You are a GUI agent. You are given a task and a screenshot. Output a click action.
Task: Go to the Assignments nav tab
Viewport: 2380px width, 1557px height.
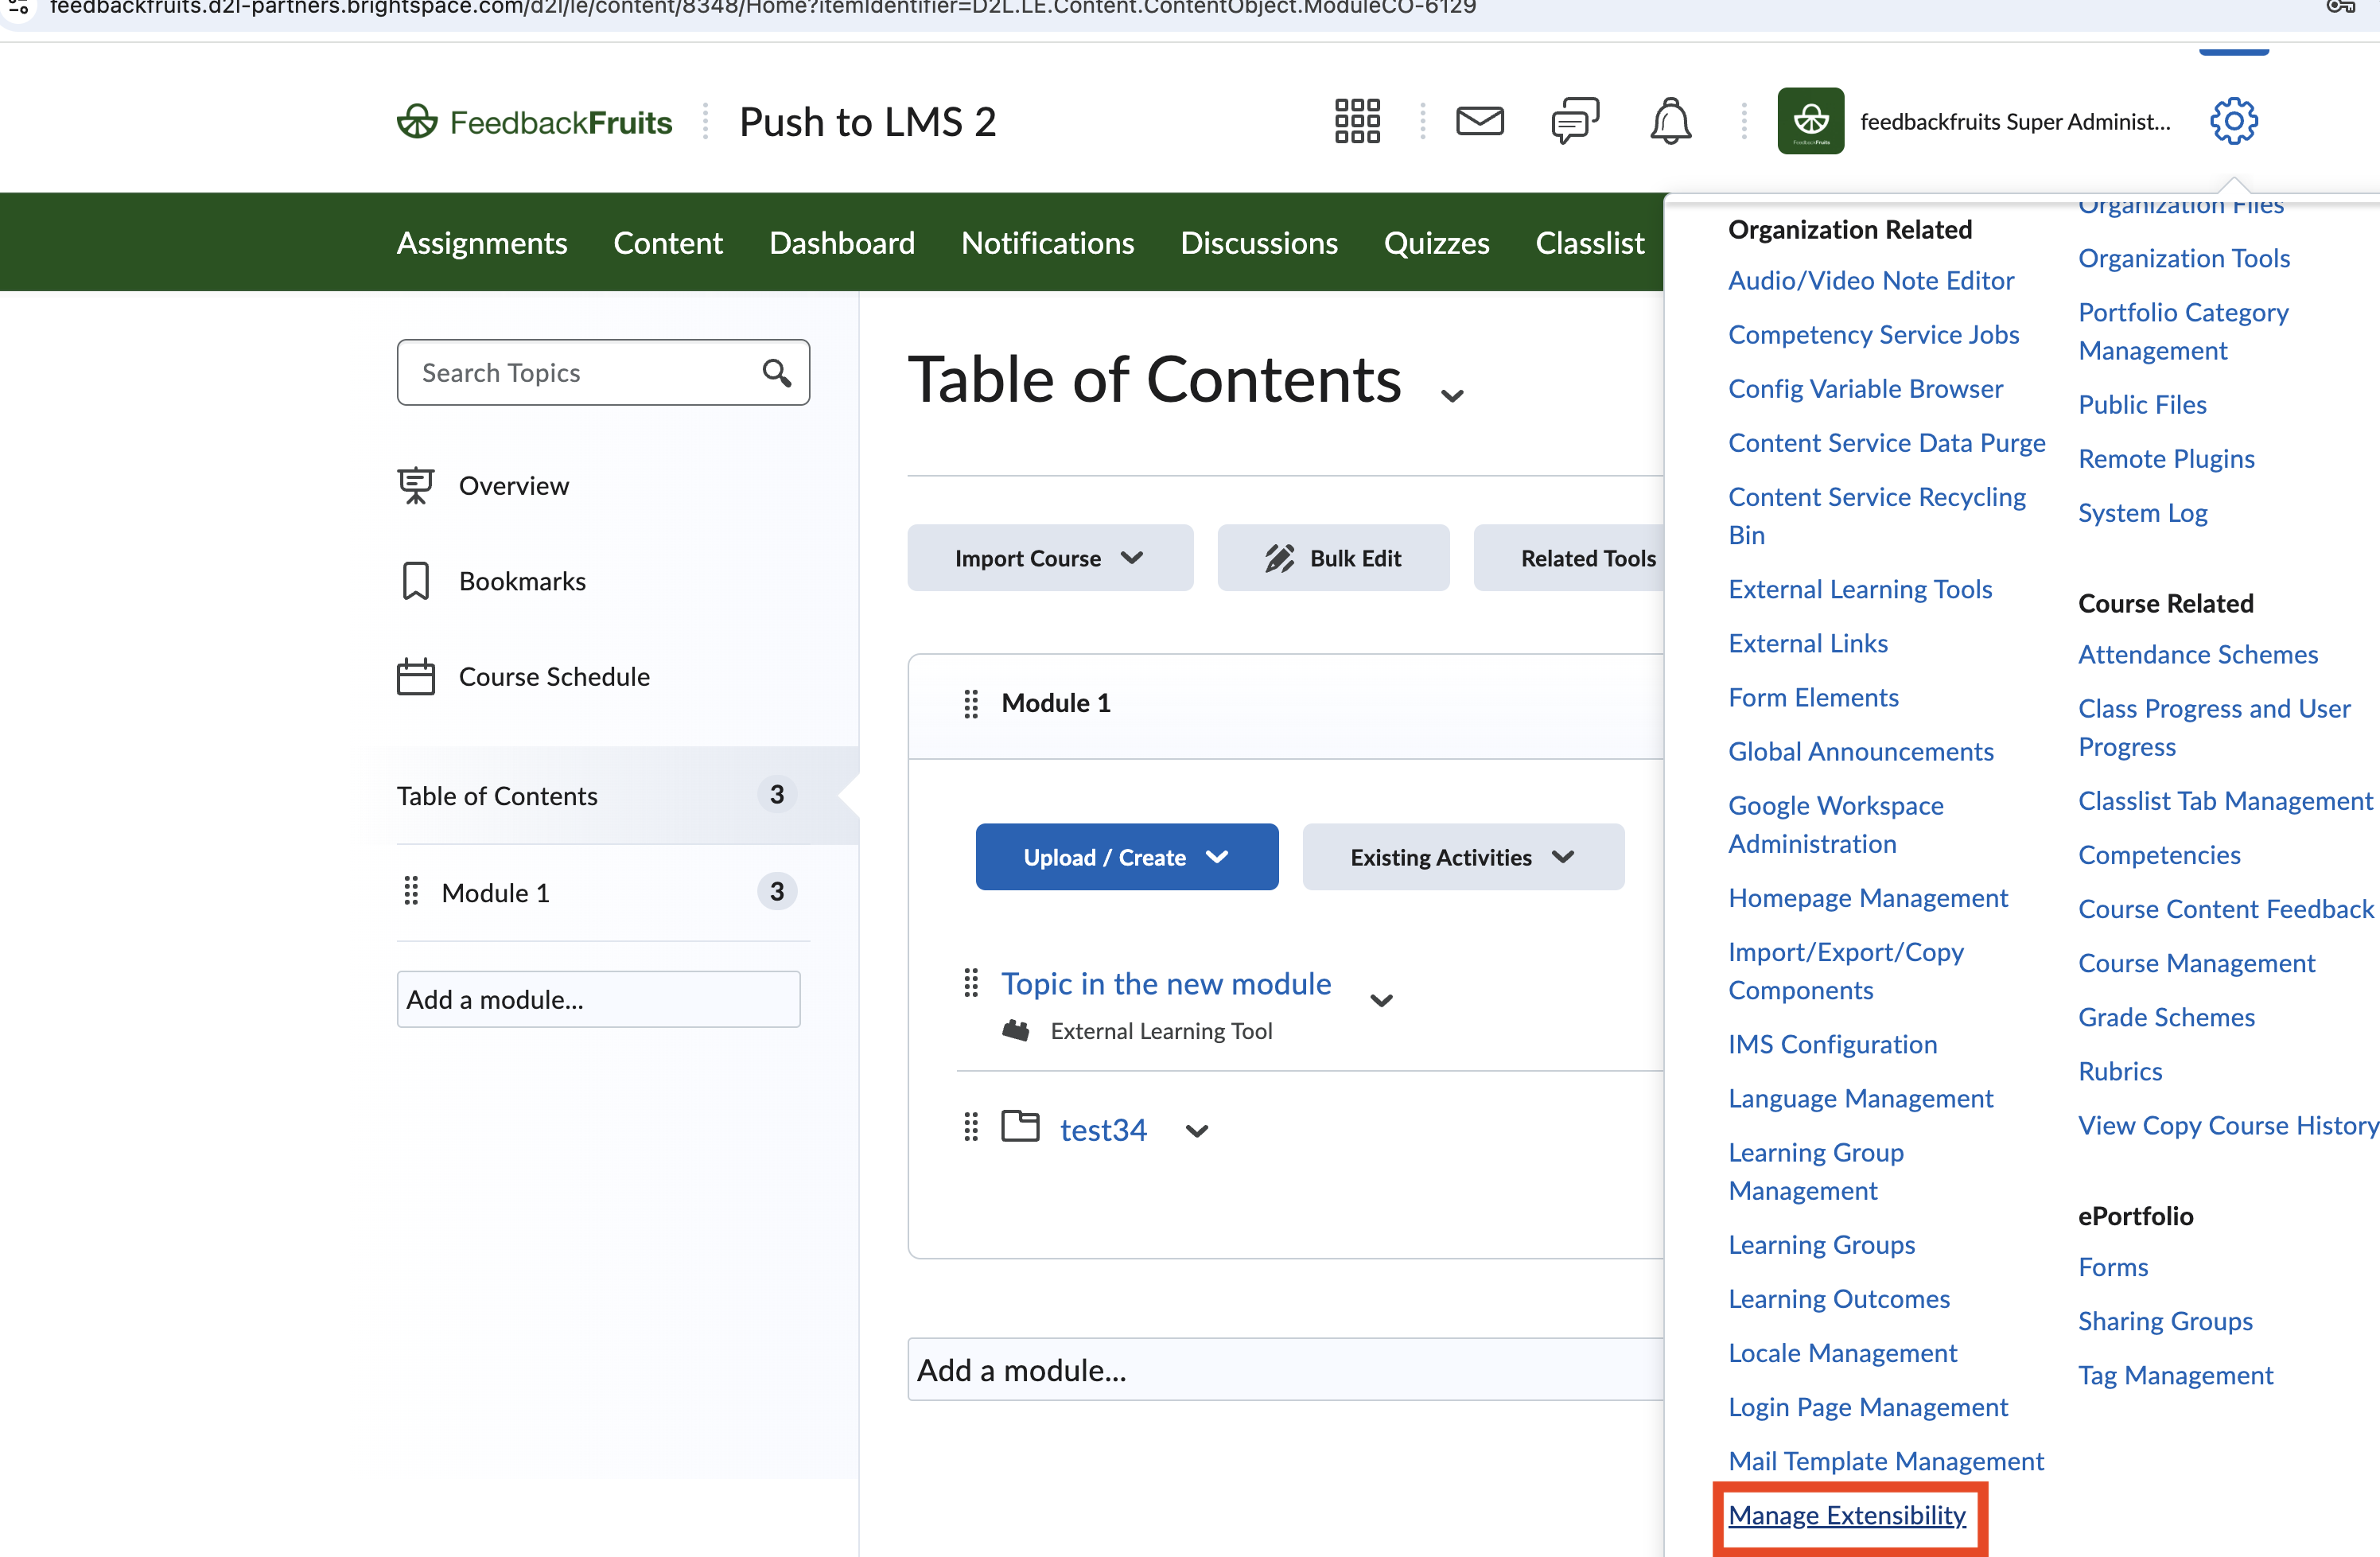482,243
